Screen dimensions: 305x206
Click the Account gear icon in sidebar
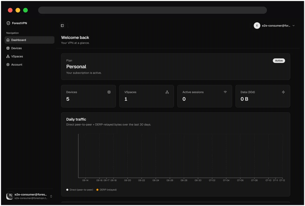tap(8, 65)
